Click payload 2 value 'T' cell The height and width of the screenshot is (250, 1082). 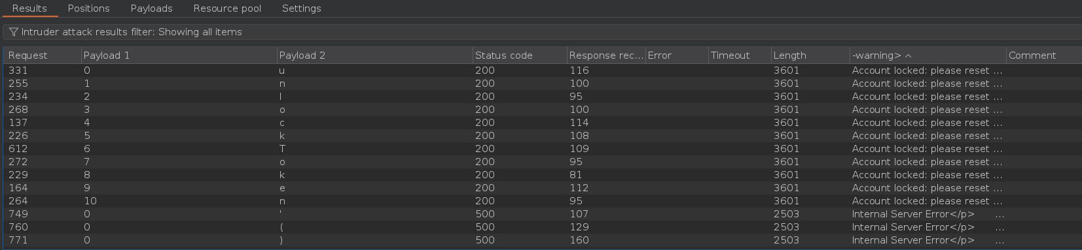click(x=374, y=149)
